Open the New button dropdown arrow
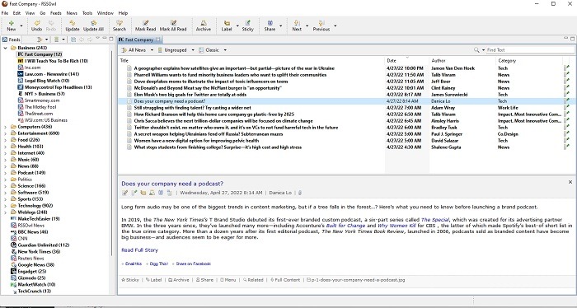Viewport: 577px width, 308px height. (21, 26)
